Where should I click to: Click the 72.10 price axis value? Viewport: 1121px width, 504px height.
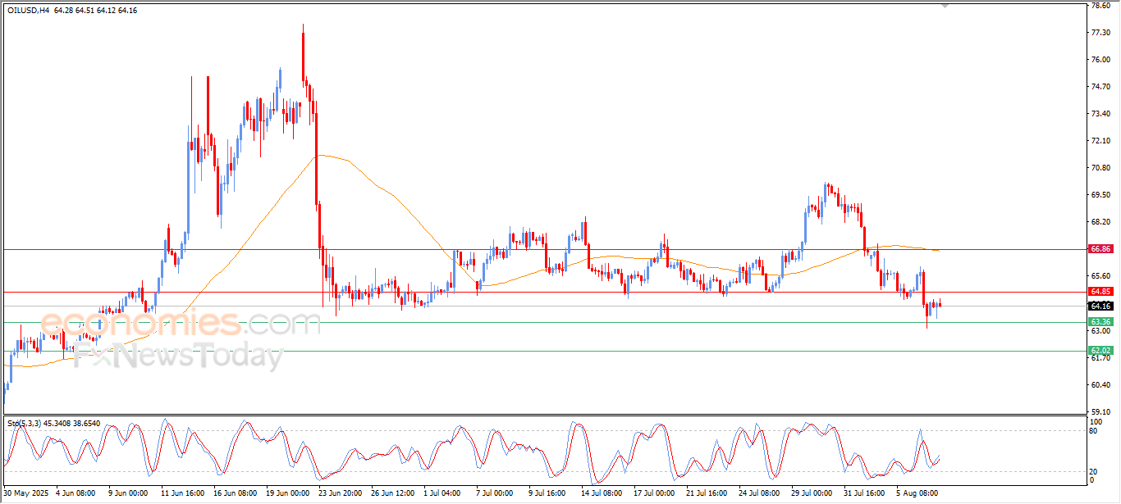pos(1100,140)
